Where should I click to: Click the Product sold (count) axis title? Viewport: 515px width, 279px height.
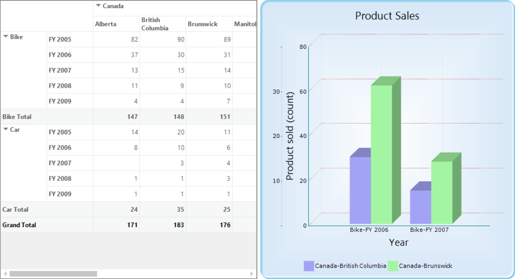click(290, 136)
